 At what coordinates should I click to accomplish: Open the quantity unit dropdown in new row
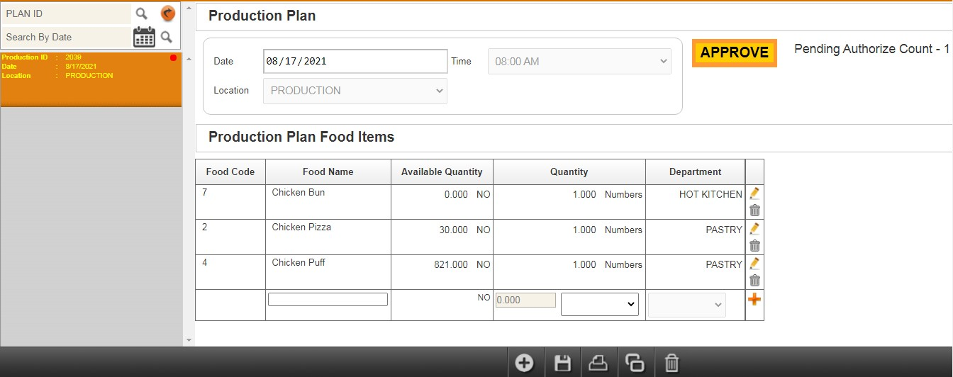tap(600, 304)
